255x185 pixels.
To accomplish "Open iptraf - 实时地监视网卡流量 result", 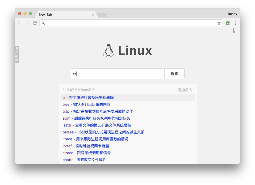I will point(127,146).
